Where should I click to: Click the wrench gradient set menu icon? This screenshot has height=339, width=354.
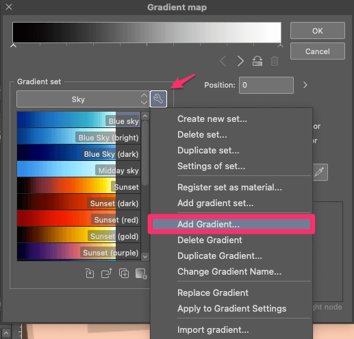click(x=158, y=99)
